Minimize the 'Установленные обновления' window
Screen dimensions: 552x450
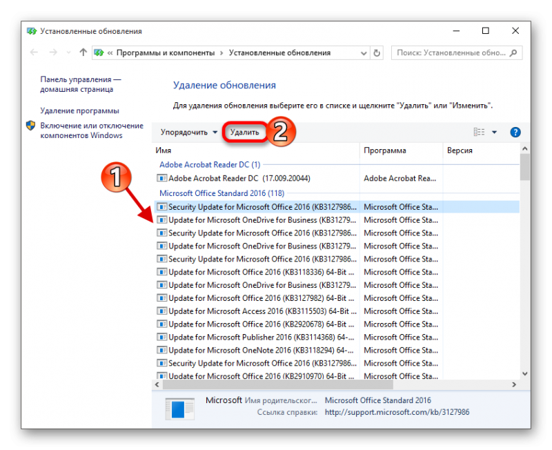pyautogui.click(x=456, y=31)
